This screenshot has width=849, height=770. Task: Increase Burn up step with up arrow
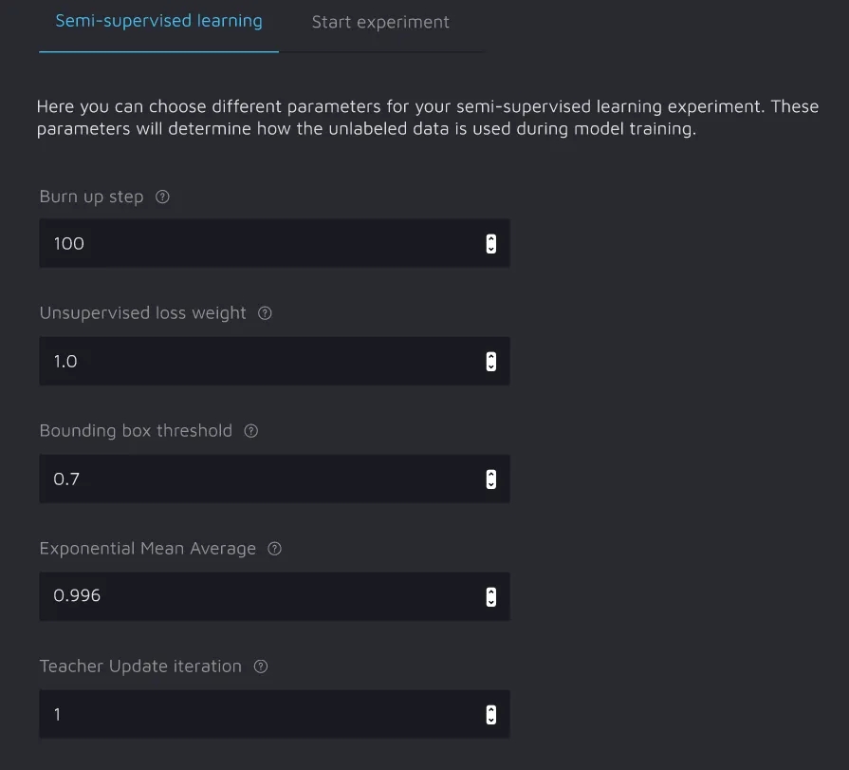coord(490,239)
